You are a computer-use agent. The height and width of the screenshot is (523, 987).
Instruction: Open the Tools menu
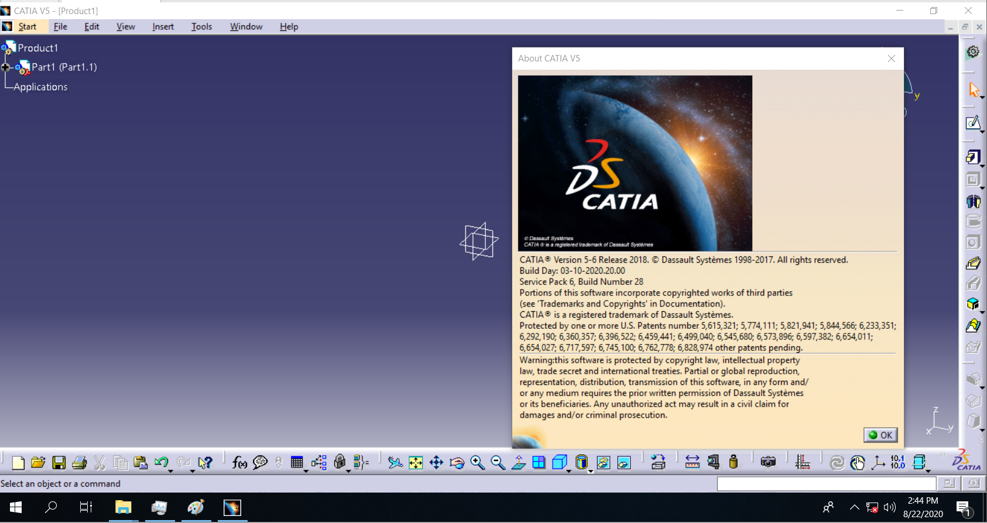point(201,27)
